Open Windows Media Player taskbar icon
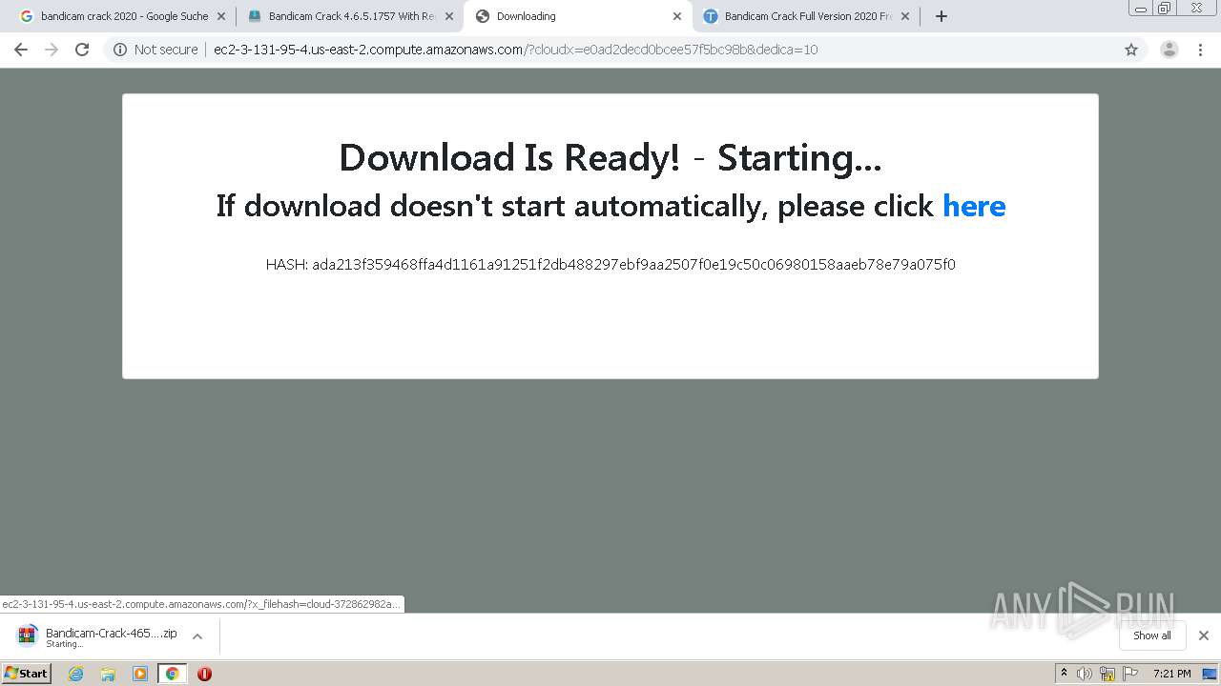1221x686 pixels. [140, 674]
